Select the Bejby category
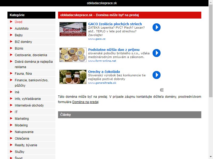 point(19,35)
